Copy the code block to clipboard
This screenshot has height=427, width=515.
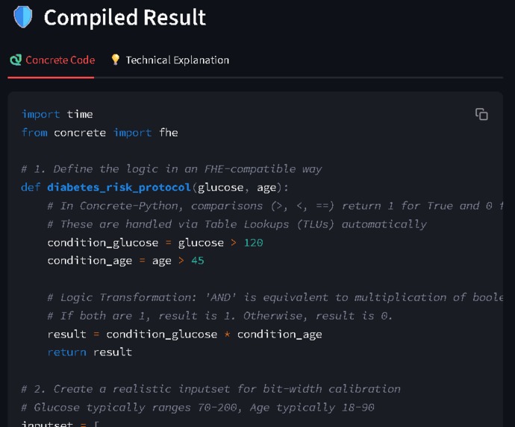(x=481, y=114)
